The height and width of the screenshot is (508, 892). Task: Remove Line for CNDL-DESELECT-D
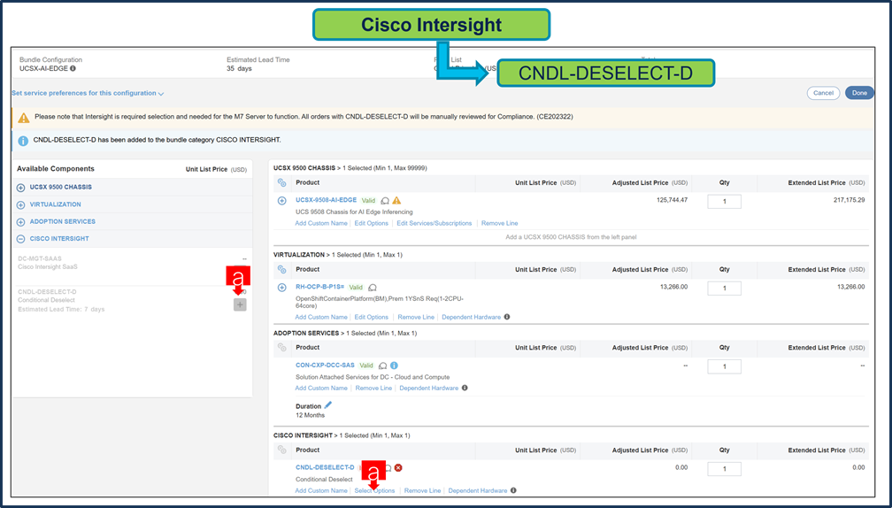(422, 491)
